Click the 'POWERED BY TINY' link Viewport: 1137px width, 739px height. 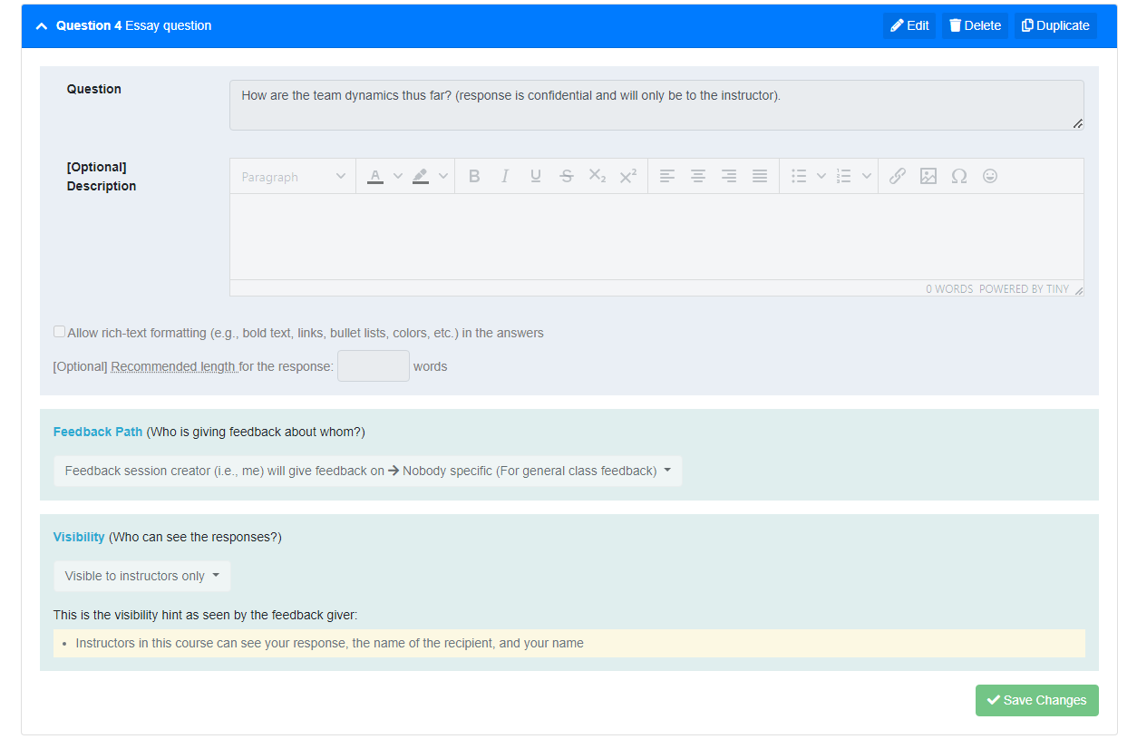(1024, 289)
